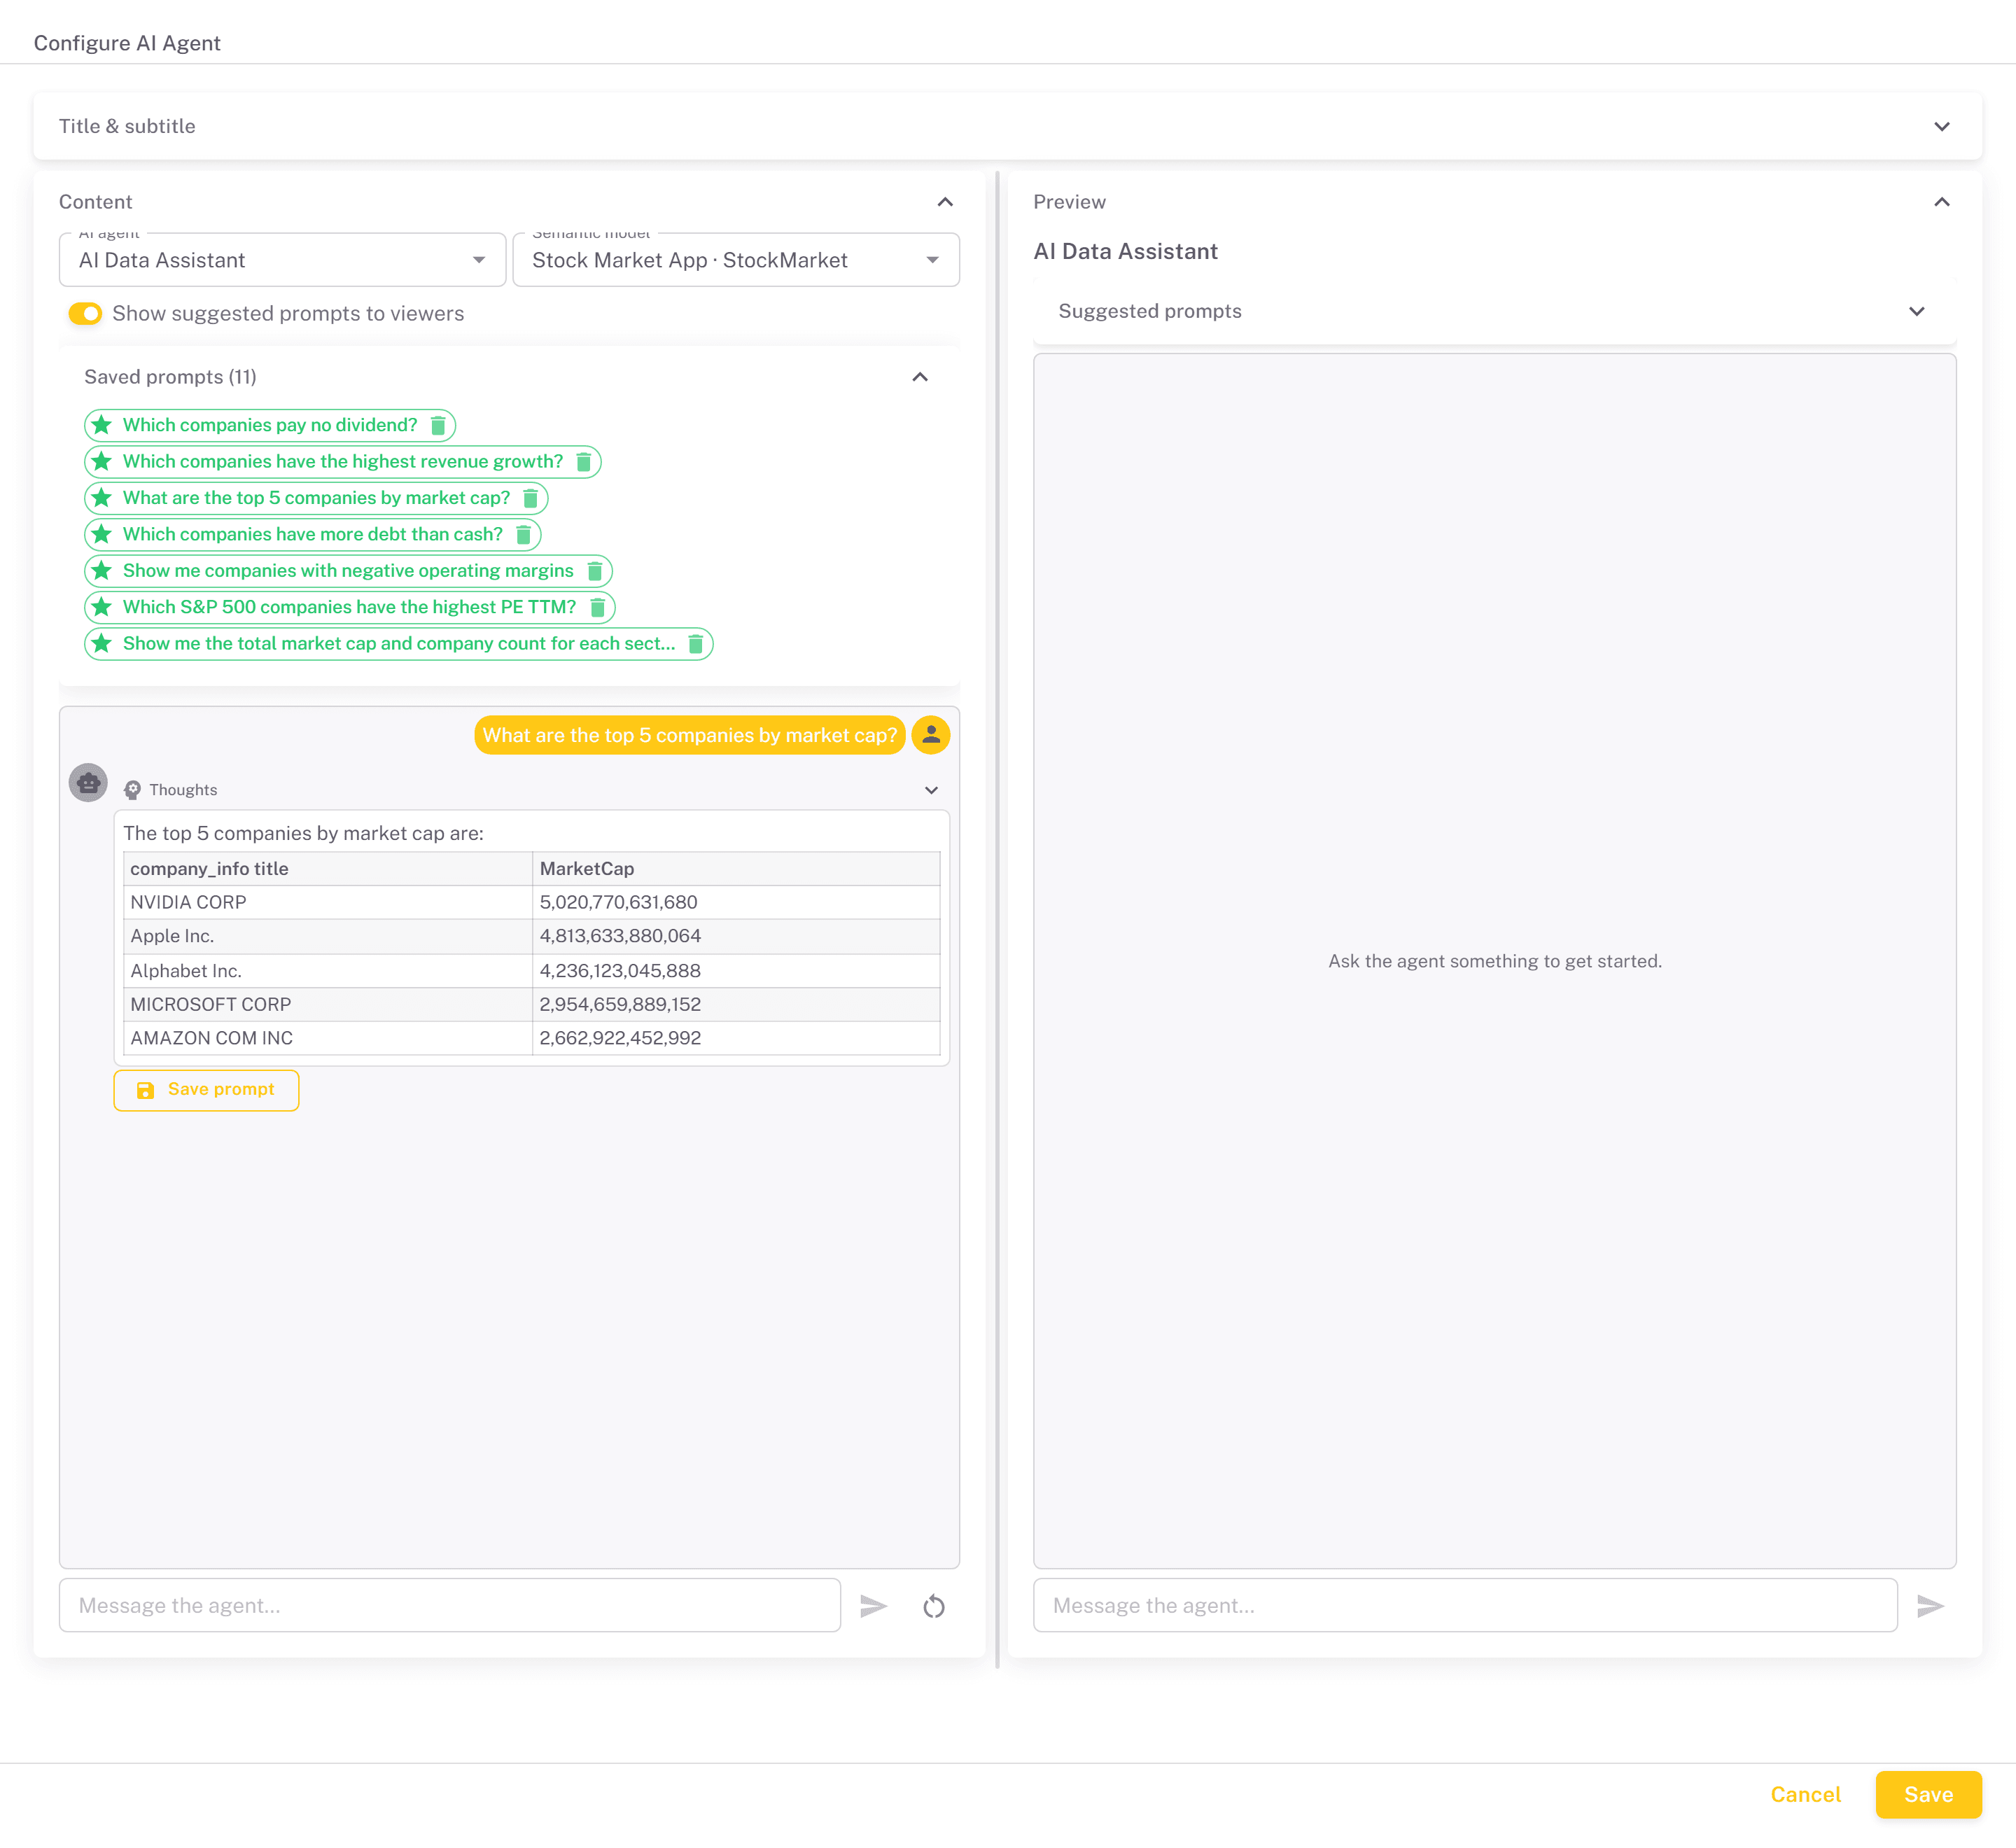Delete the 'negative operating margins' saved prompt
Screen dimensions: 2016x1848
pos(595,571)
